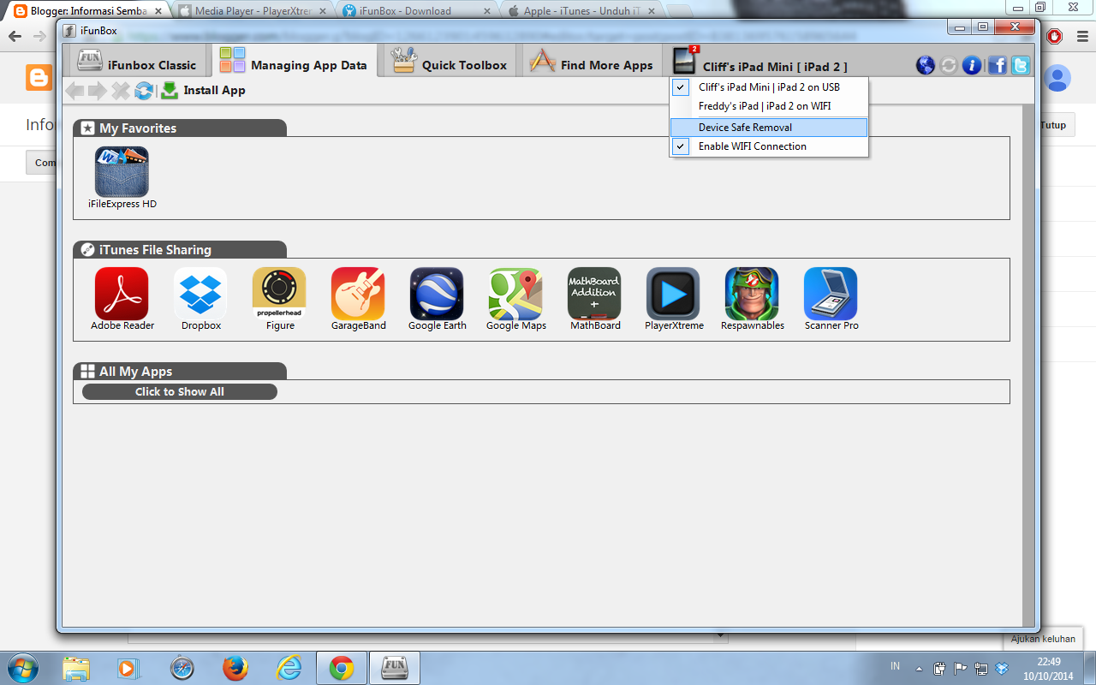Open iFunBox Twitter icon
The height and width of the screenshot is (685, 1096).
pos(1021,65)
